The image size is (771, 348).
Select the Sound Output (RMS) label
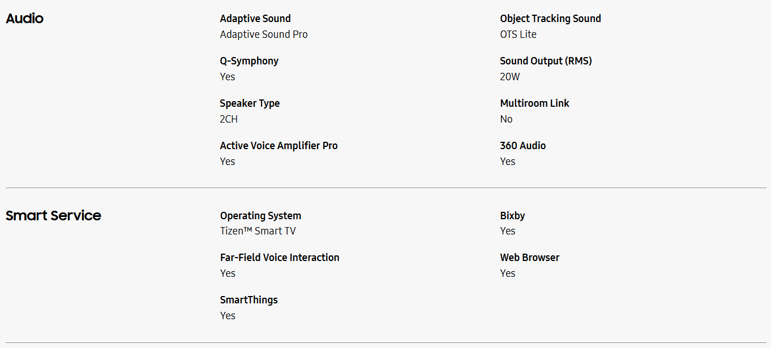tap(546, 61)
